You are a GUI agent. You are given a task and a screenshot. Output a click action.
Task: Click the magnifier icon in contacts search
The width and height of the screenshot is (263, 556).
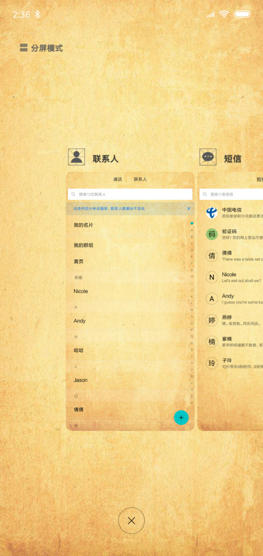[73, 194]
